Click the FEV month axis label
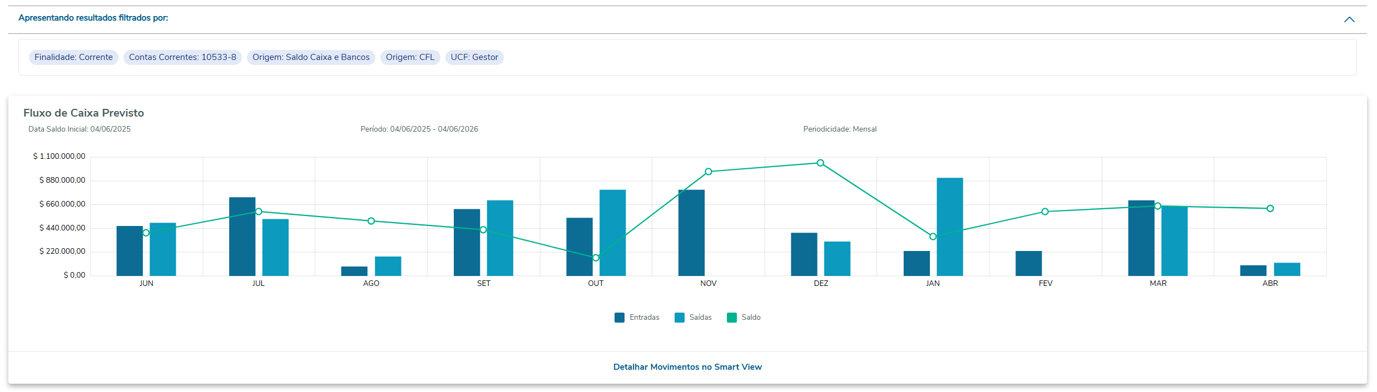The height and width of the screenshot is (392, 1377). [x=1046, y=284]
